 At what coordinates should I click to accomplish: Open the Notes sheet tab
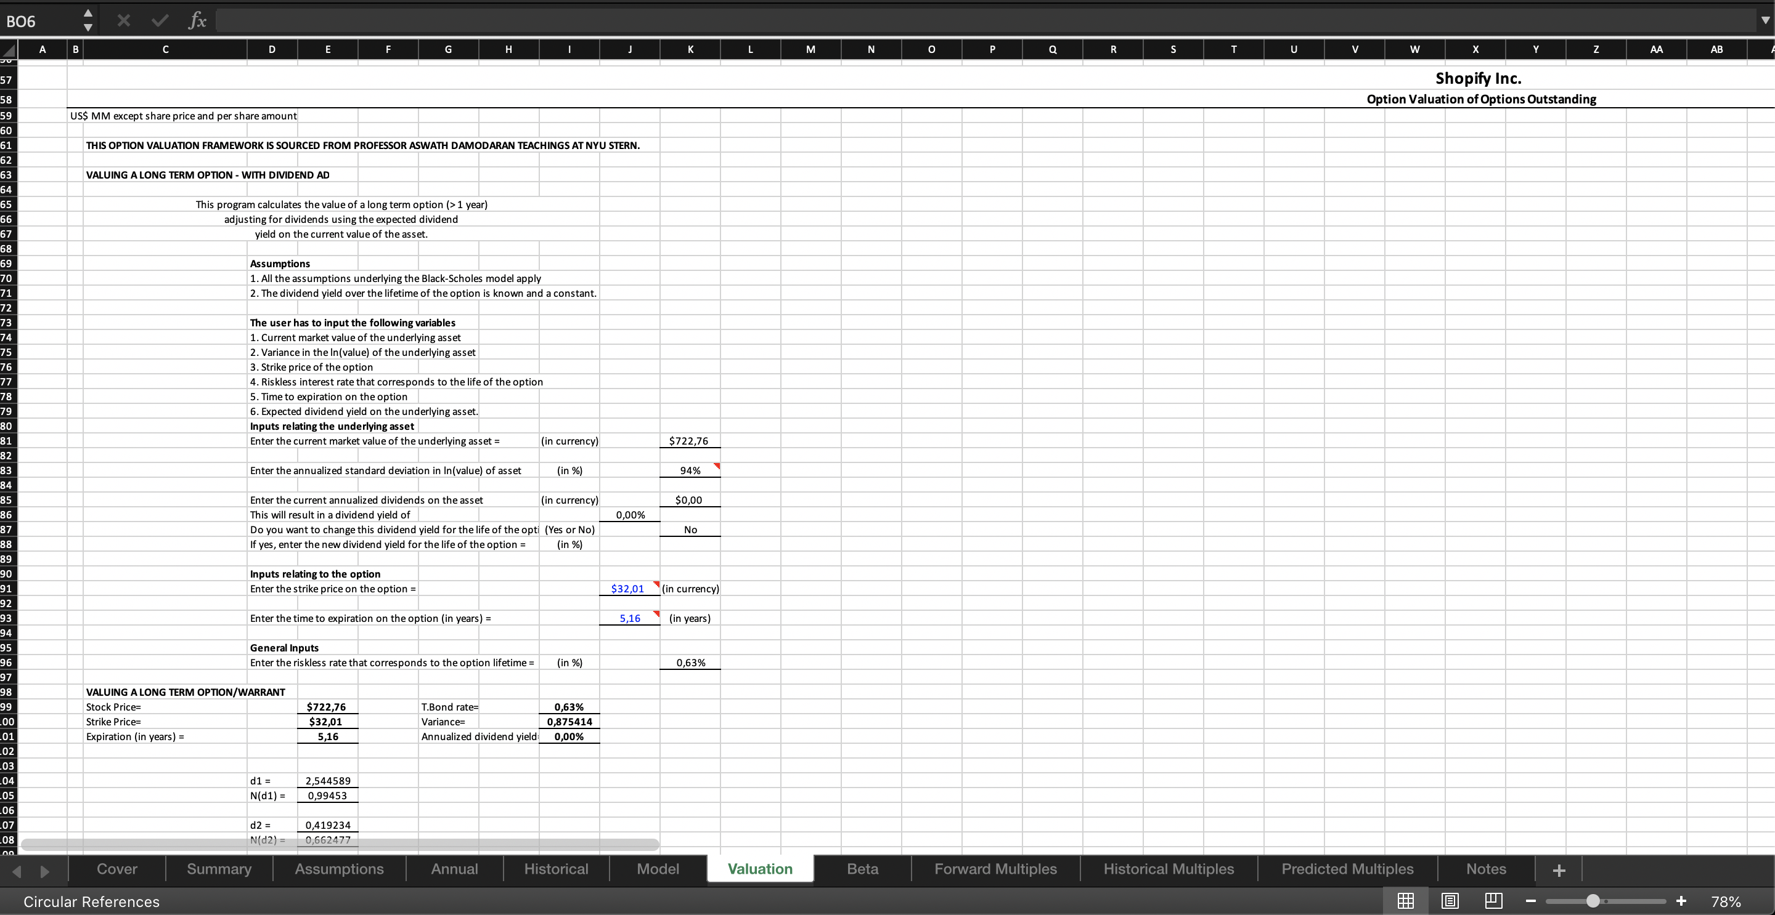pos(1487,869)
